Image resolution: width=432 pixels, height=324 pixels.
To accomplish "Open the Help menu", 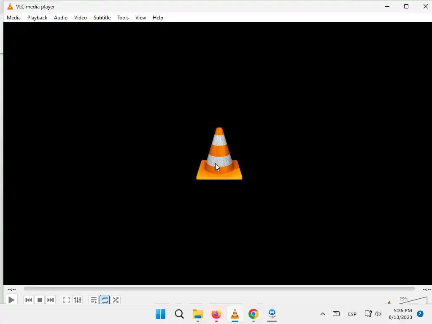I will coord(158,18).
